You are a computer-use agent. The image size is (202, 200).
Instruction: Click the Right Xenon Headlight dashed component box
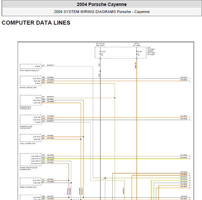click(x=31, y=66)
